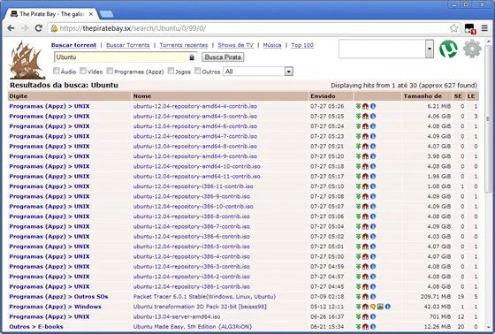Click the Busca Pirata button
The height and width of the screenshot is (334, 495).
[x=223, y=57]
